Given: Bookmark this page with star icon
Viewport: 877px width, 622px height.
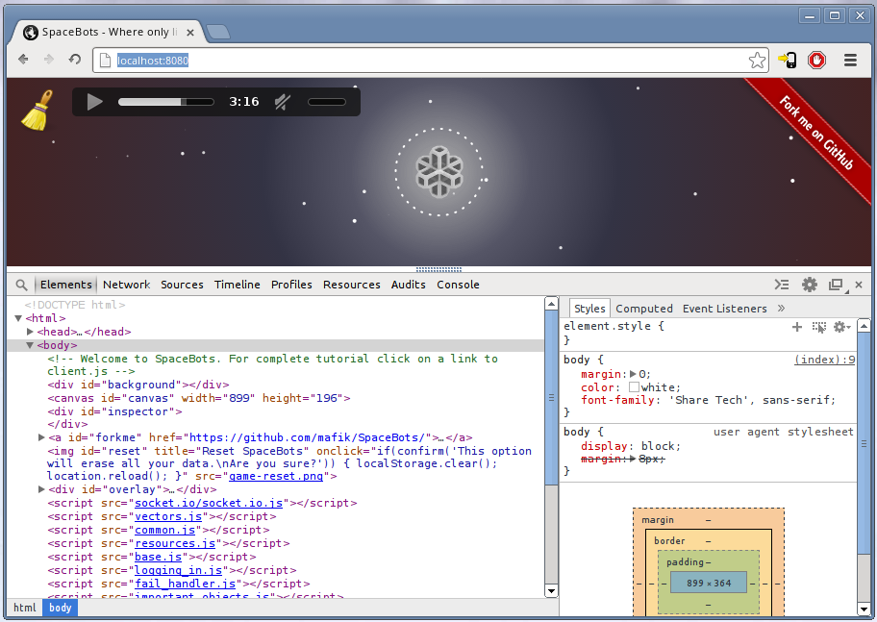Looking at the screenshot, I should (757, 60).
